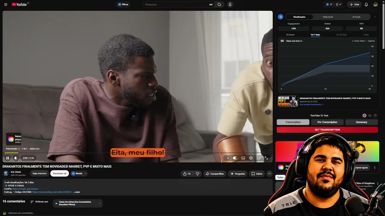The height and width of the screenshot is (216, 385).
Task: Click the Outlier N/A value
Action: click(x=328, y=28)
